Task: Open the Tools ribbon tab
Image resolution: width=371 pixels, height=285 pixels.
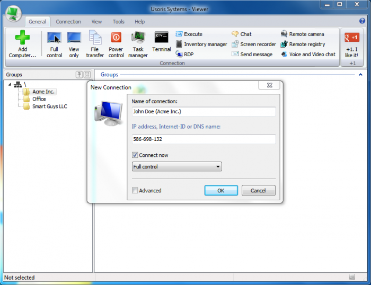Action: pos(118,22)
